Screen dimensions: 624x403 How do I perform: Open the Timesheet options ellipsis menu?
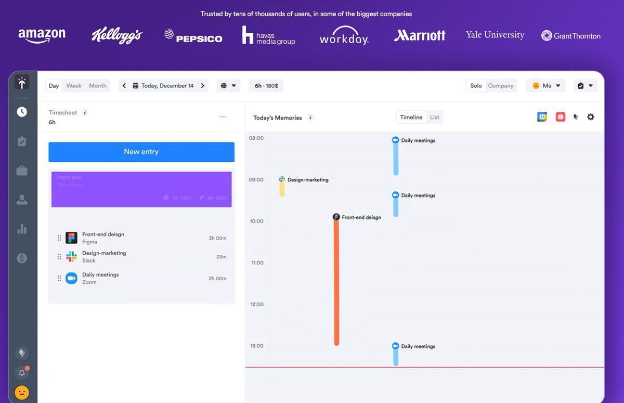(x=223, y=117)
